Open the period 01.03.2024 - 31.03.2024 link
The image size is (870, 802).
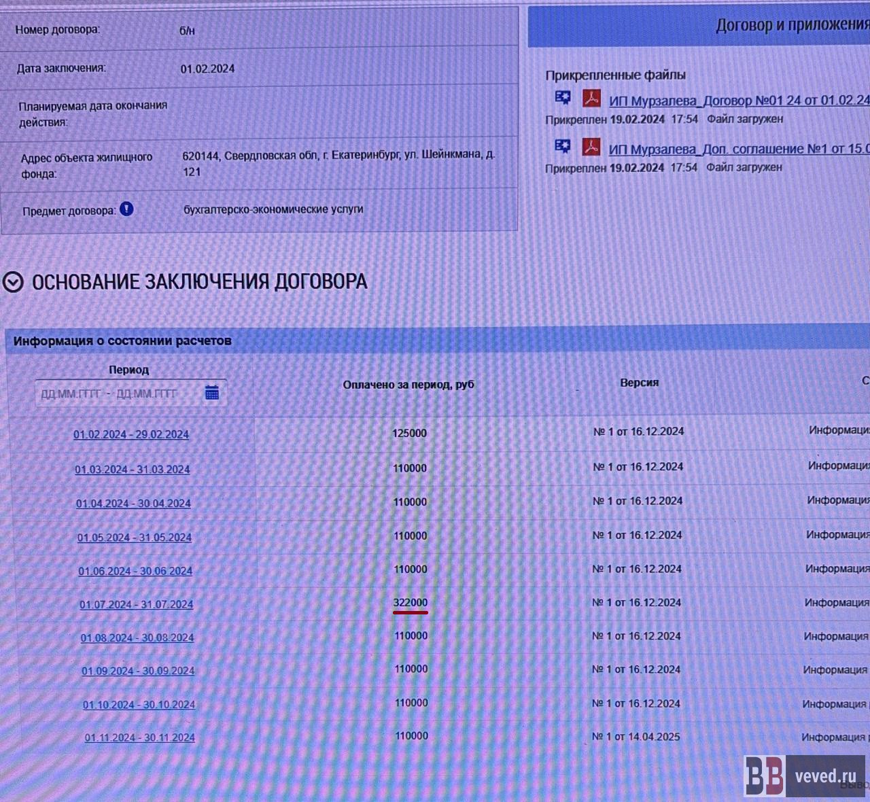coord(133,470)
